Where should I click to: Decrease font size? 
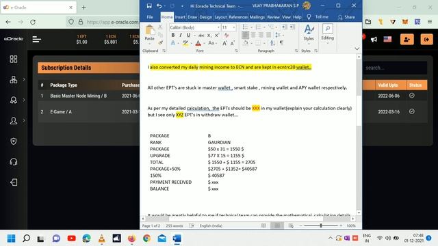(x=232, y=43)
